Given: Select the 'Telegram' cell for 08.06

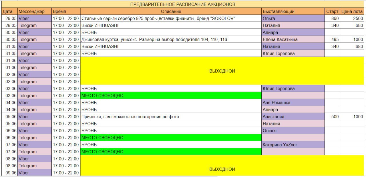Looking at the screenshot, I should pos(35,166).
